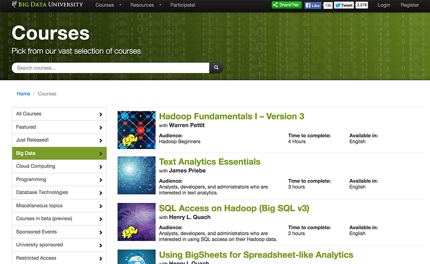Click the Using BigSheets course thumbnail
Image resolution: width=430 pixels, height=264 pixels.
pos(137,257)
